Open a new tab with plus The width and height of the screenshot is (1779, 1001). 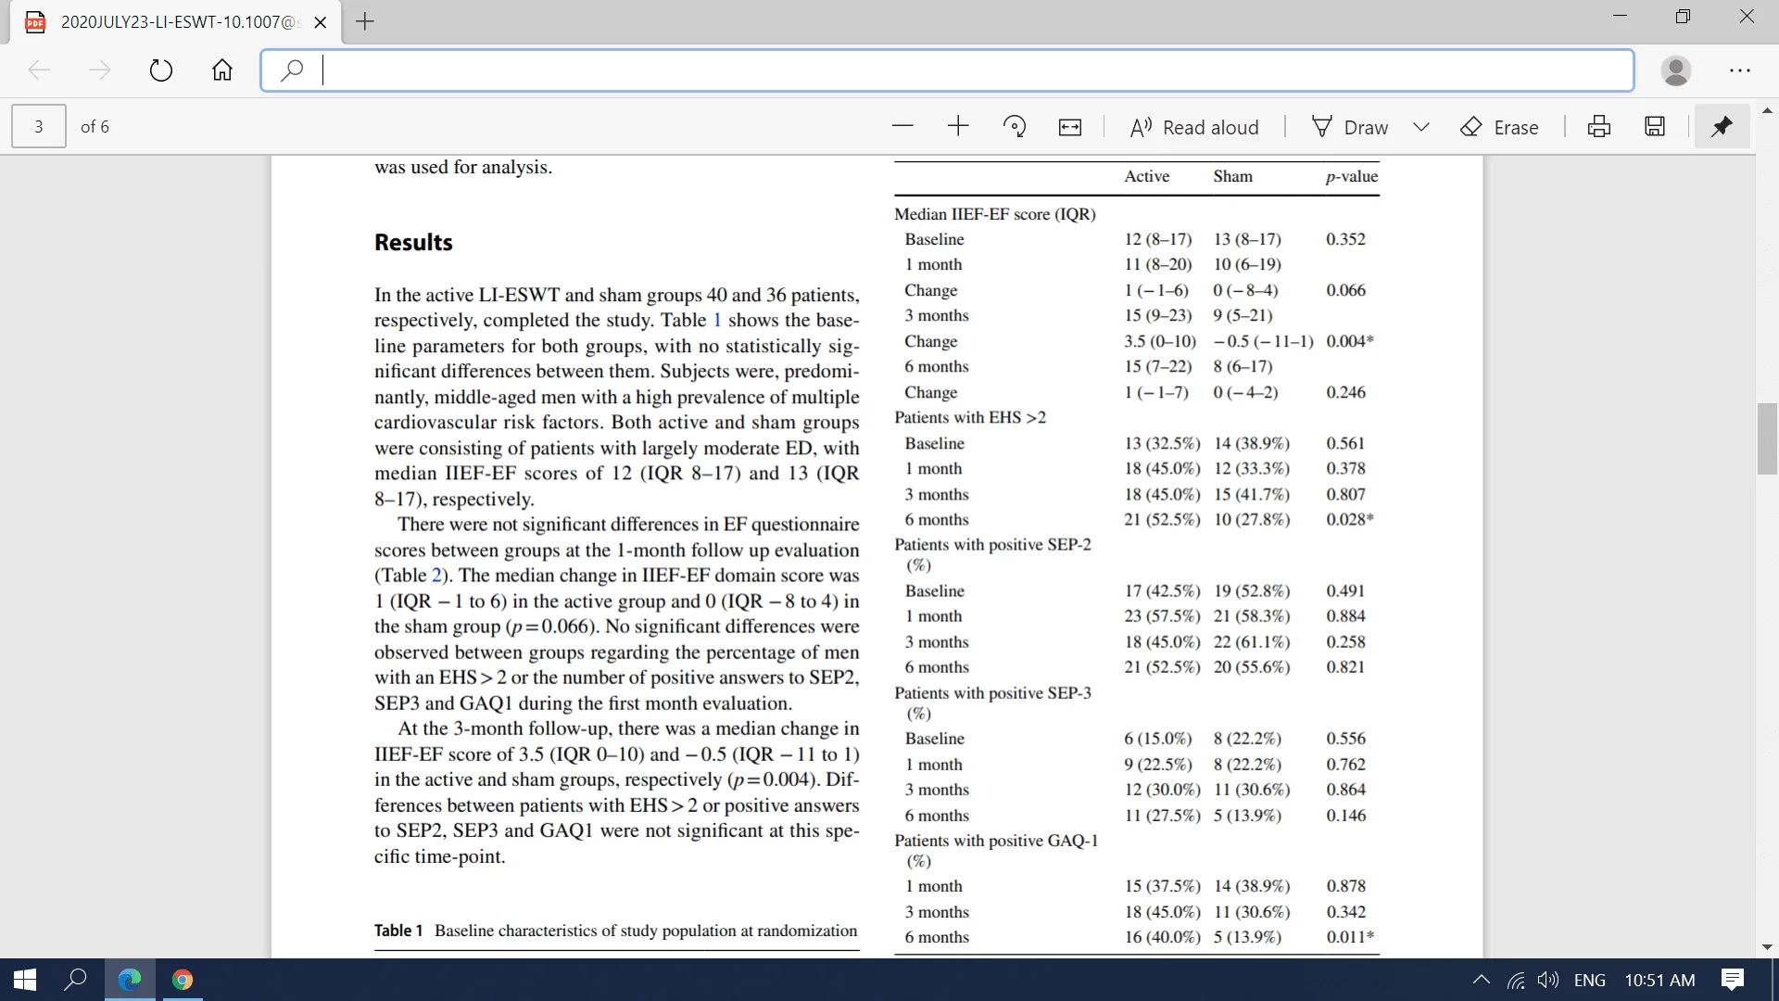pyautogui.click(x=365, y=21)
